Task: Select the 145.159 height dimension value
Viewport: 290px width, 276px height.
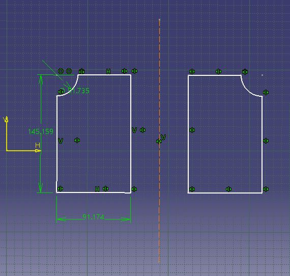Action: pyautogui.click(x=41, y=131)
